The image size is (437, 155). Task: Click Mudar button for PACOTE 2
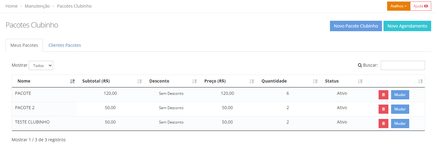click(x=400, y=109)
